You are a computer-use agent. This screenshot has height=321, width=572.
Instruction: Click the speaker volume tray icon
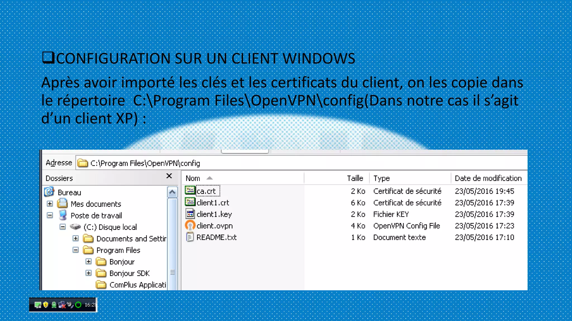tap(70, 305)
